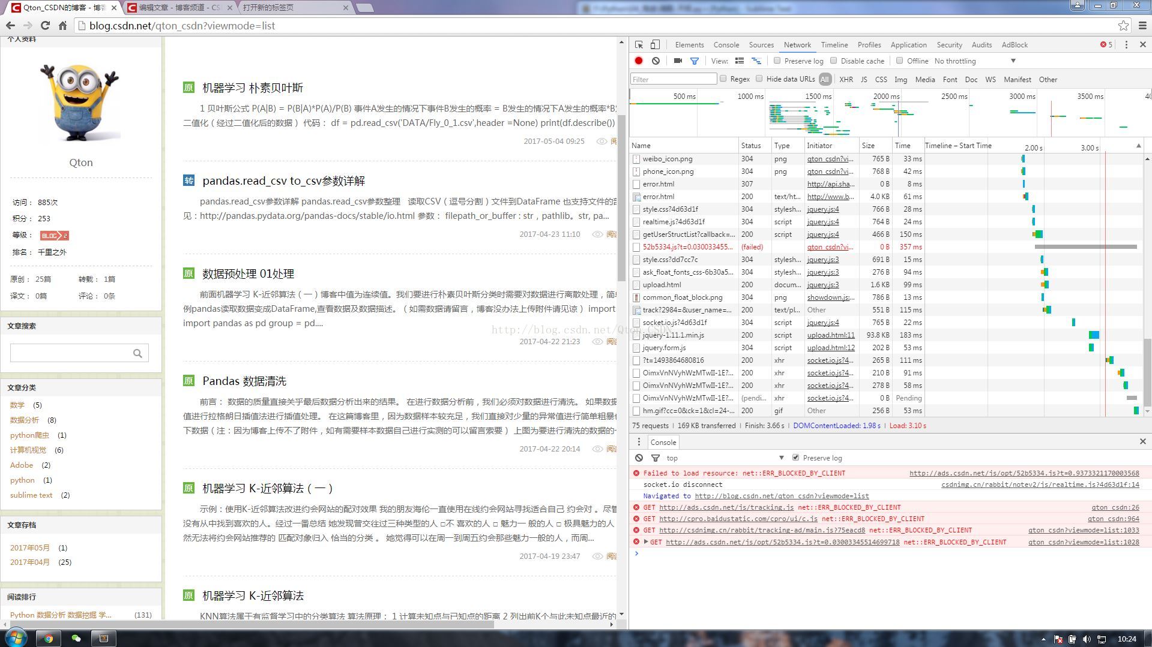Clear the network log

(x=656, y=61)
